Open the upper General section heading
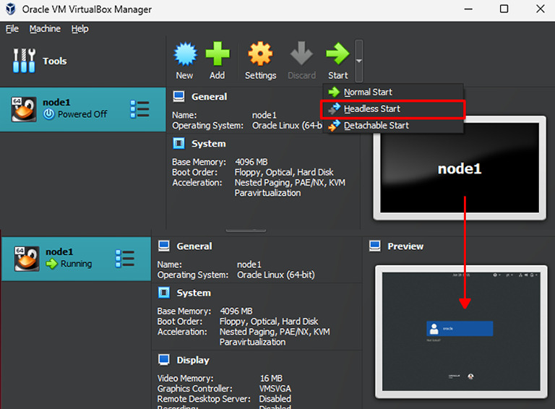 (209, 97)
